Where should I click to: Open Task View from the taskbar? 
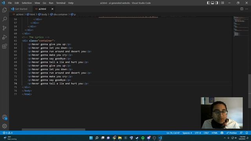click(x=103, y=138)
